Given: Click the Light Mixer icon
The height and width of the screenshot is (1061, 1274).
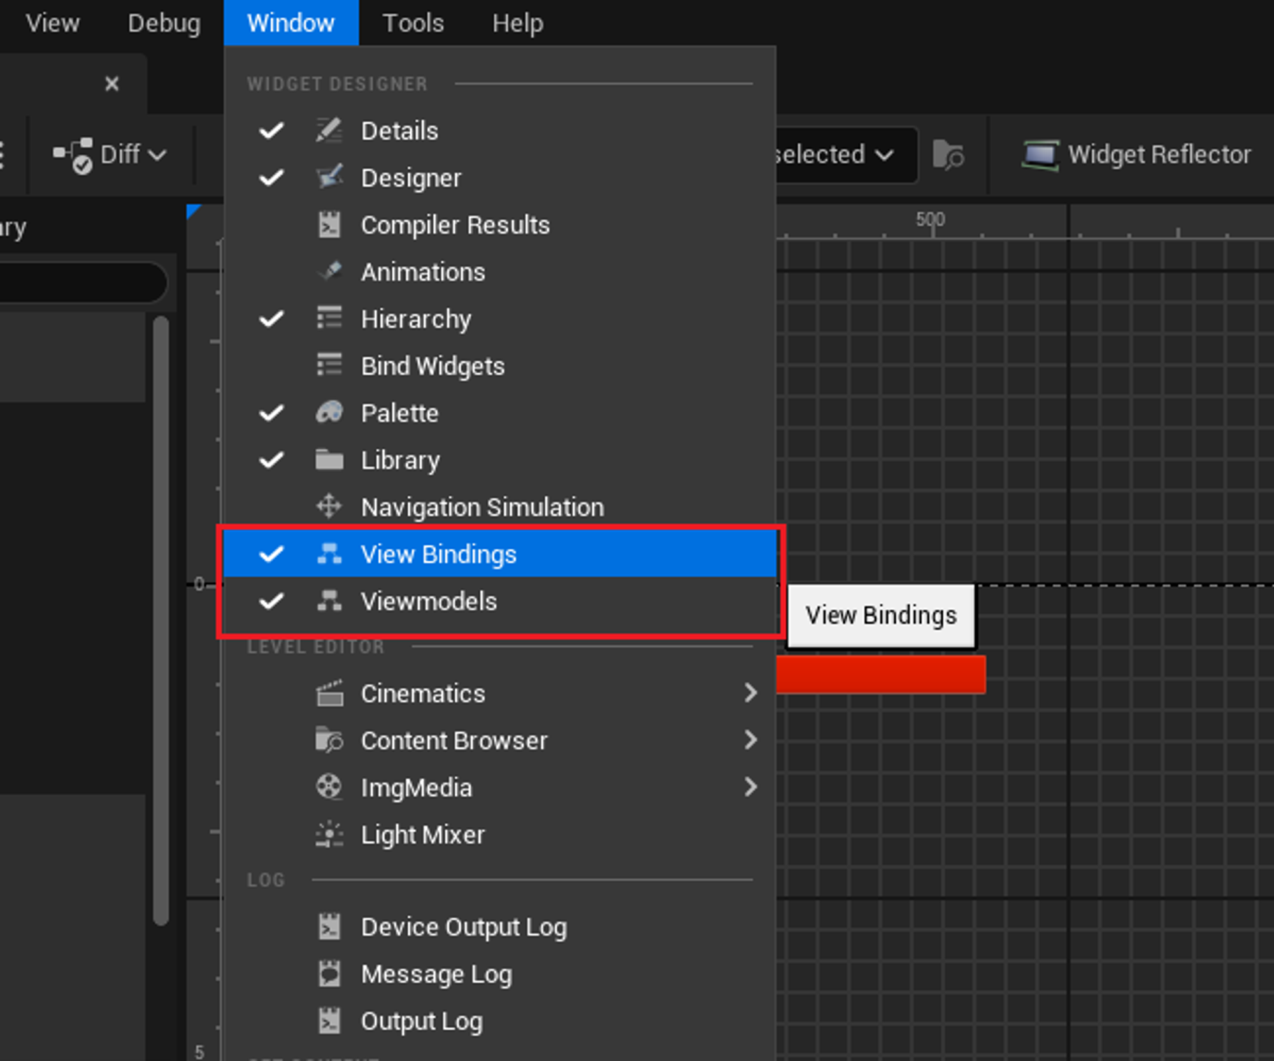Looking at the screenshot, I should 329,835.
